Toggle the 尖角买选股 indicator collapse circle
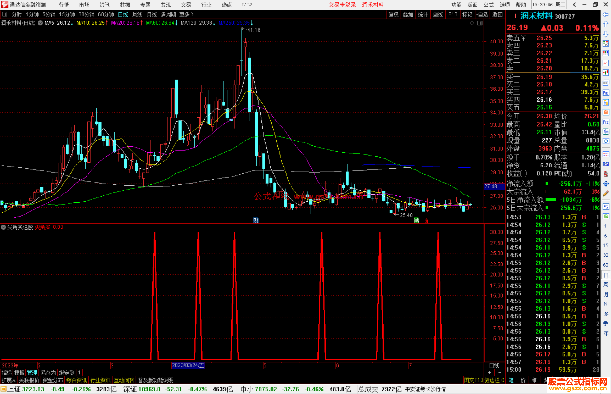 point(3,227)
